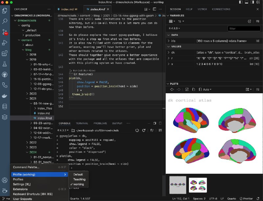The height and width of the screenshot is (201, 263).
Task: Open the Search view in activity bar
Action: point(5,21)
